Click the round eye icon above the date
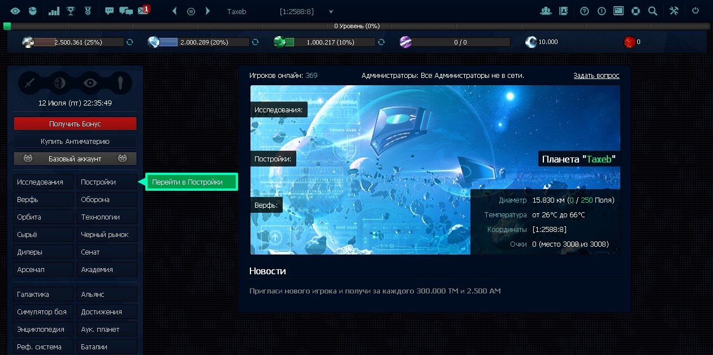Screen dimensions: 713x355 (x=90, y=84)
